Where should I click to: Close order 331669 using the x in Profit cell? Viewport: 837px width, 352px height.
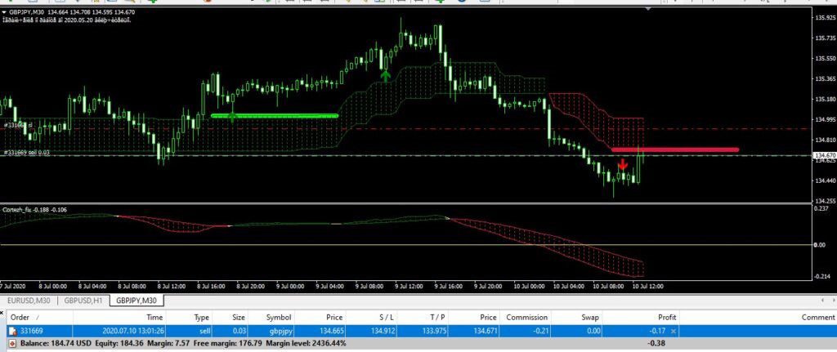click(x=674, y=332)
